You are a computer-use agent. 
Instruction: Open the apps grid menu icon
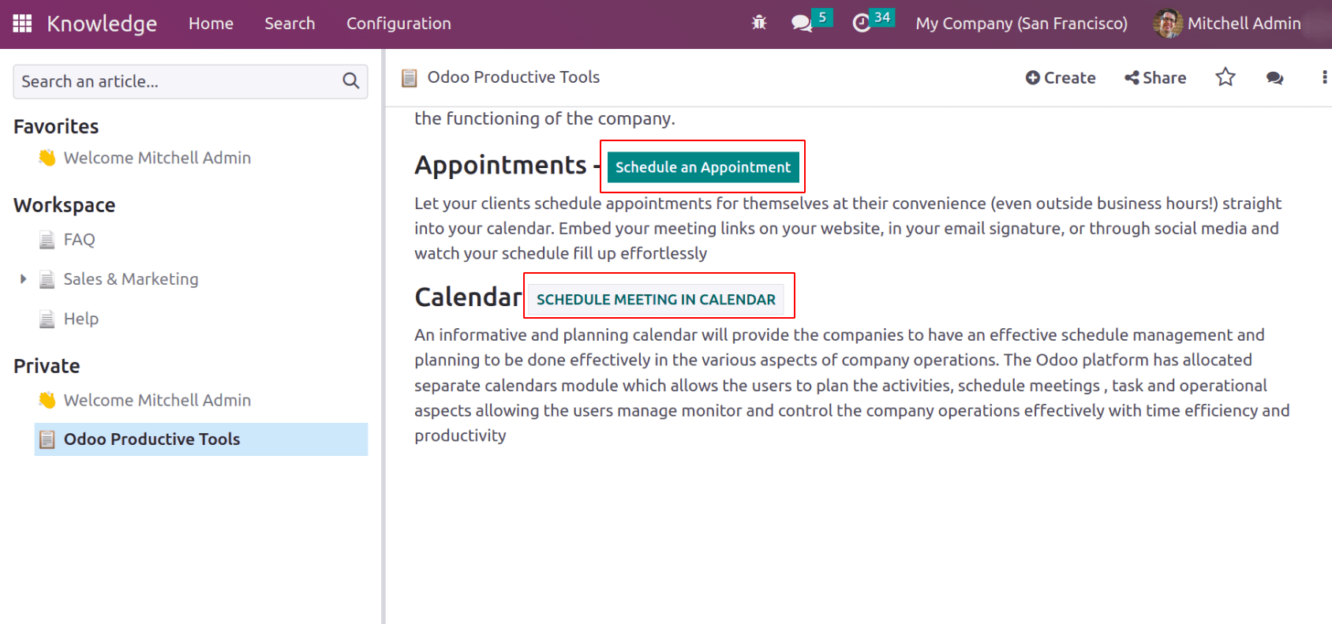point(22,24)
